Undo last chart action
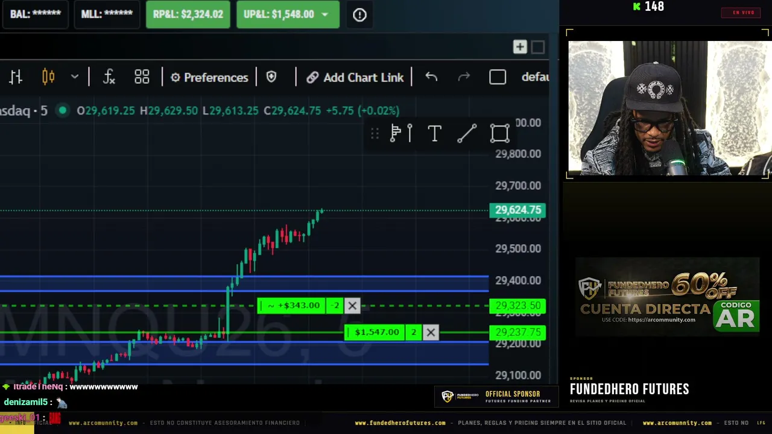Screen dimensions: 772x434 (x=431, y=77)
